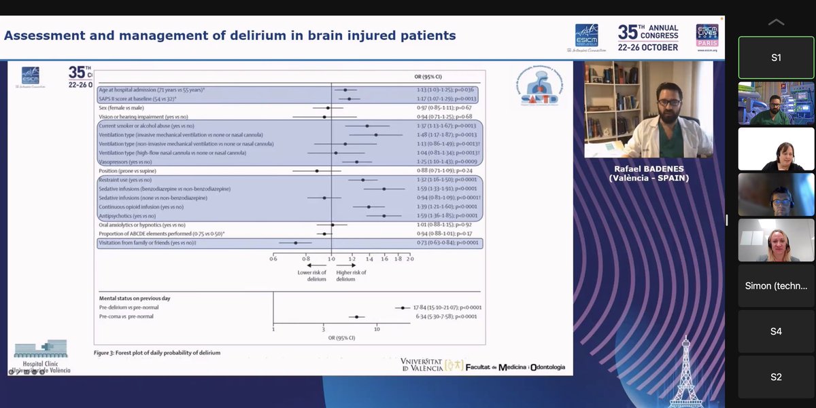Click the "35th Annual Congress" banner text
This screenshot has height=408, width=816.
coord(648,37)
